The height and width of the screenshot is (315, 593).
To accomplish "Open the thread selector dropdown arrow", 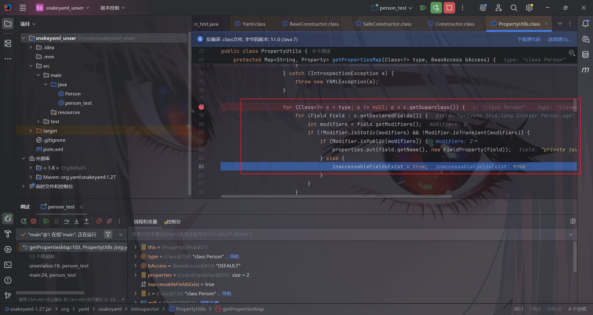I will point(121,234).
